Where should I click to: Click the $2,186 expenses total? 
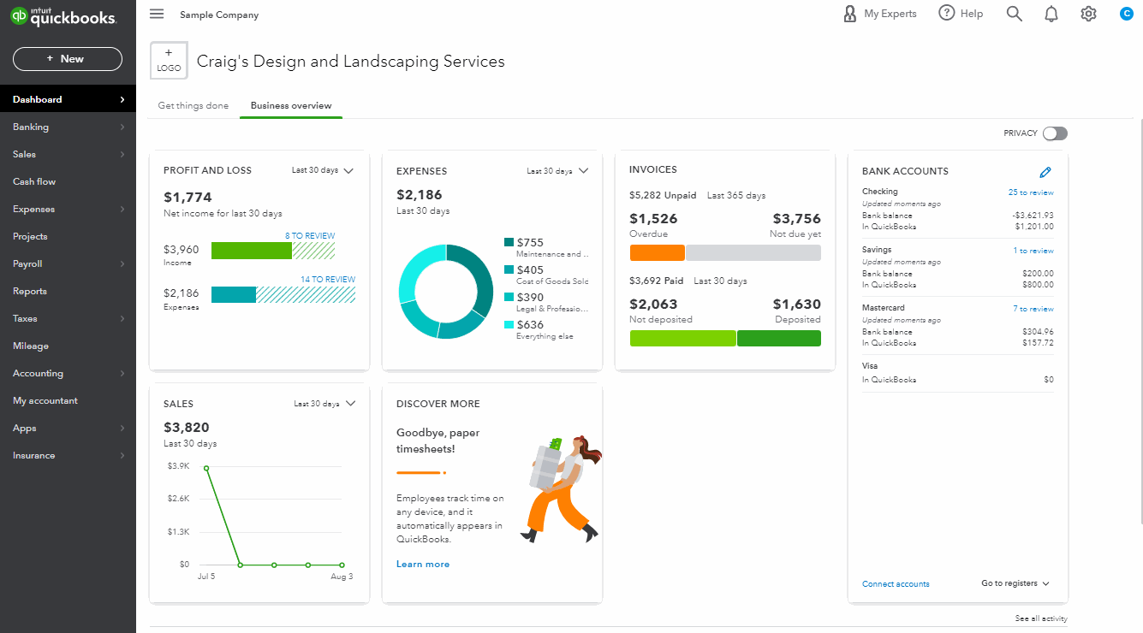pyautogui.click(x=420, y=195)
